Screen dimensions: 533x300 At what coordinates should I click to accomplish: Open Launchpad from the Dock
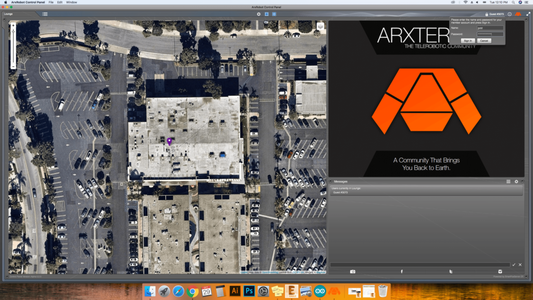coord(164,291)
